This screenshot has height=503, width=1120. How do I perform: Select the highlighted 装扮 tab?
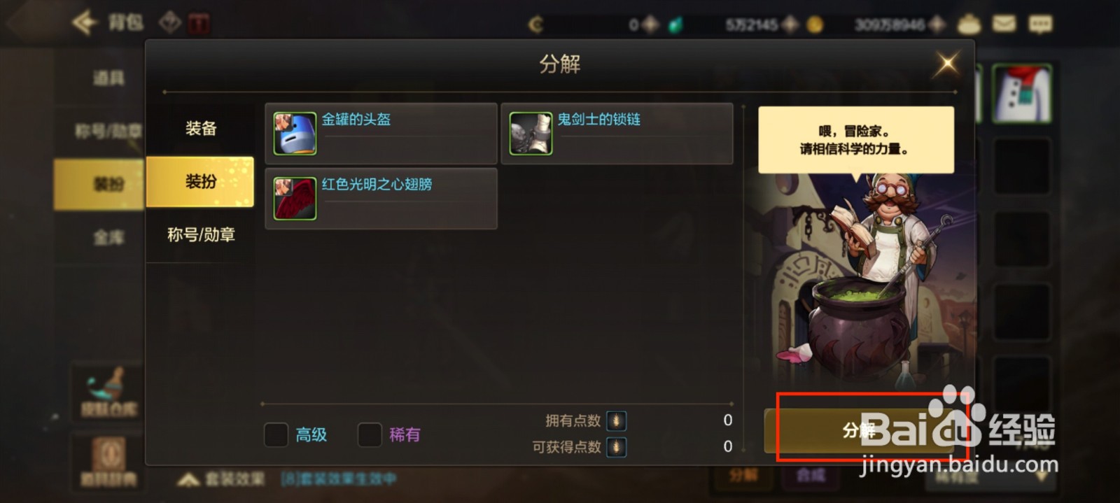click(x=200, y=182)
